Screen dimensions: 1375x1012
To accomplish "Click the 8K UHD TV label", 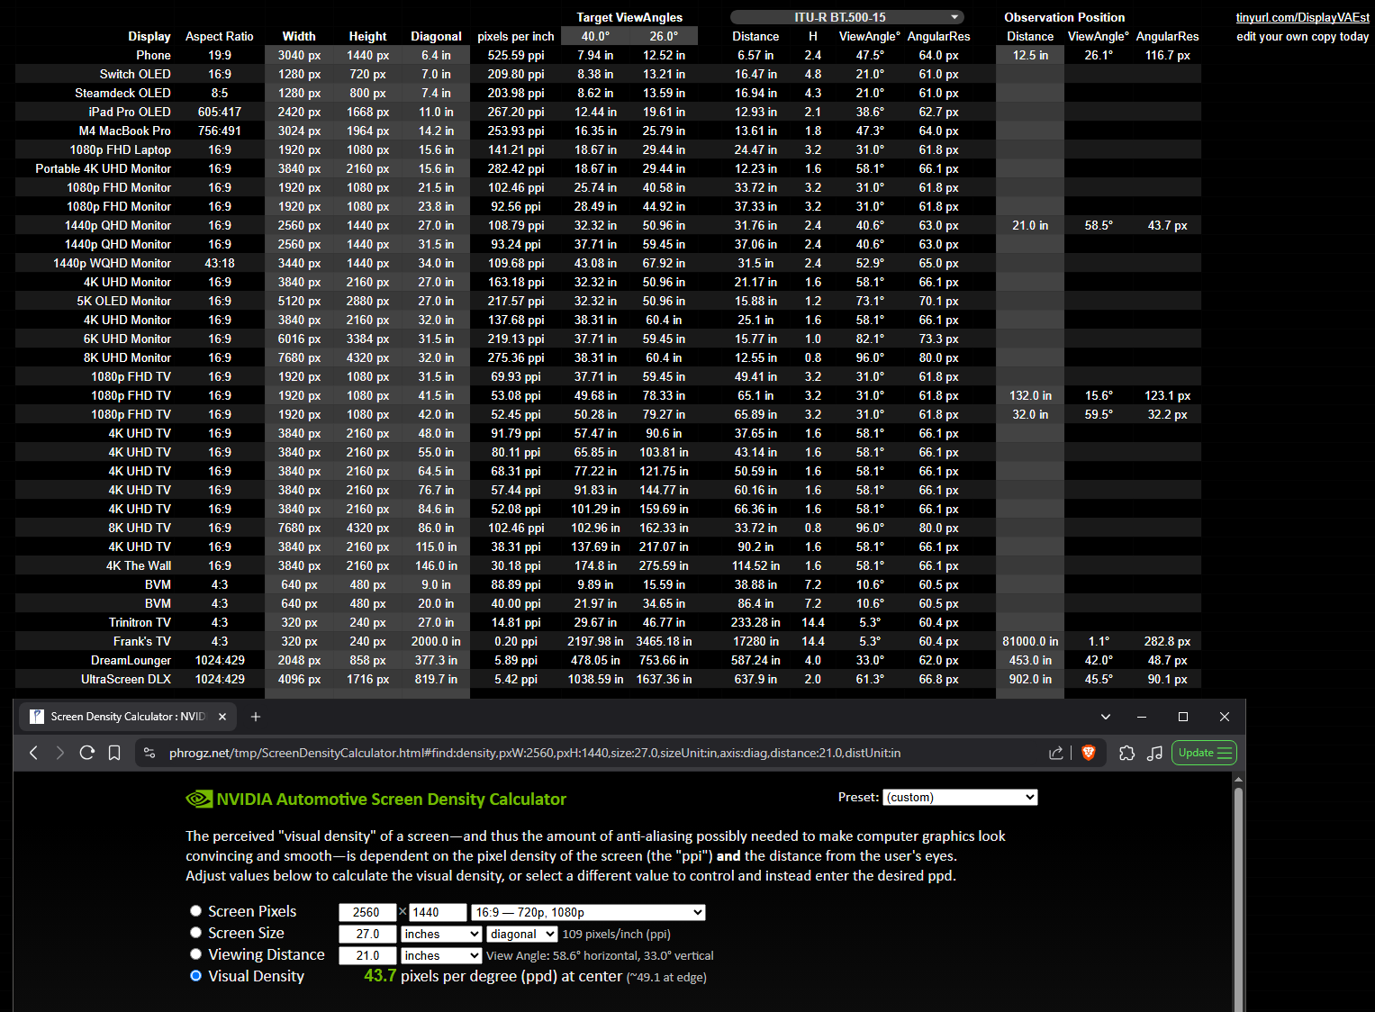I will point(140,528).
